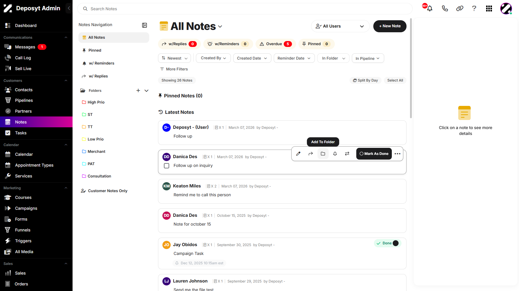Screen dimensions: 519x291
Task: Click the reply arrow icon in note toolbar
Action: click(x=311, y=154)
